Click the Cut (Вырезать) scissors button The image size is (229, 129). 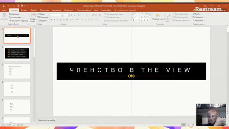pos(14,14)
